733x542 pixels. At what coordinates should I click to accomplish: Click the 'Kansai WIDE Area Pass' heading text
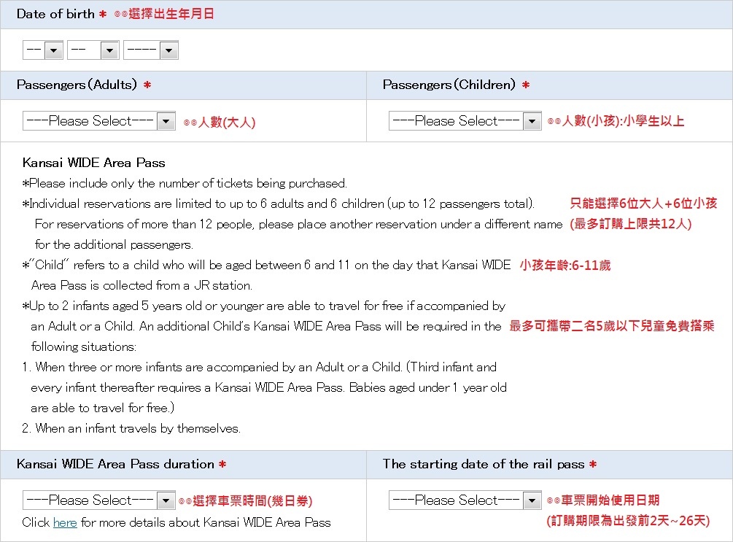tap(93, 163)
